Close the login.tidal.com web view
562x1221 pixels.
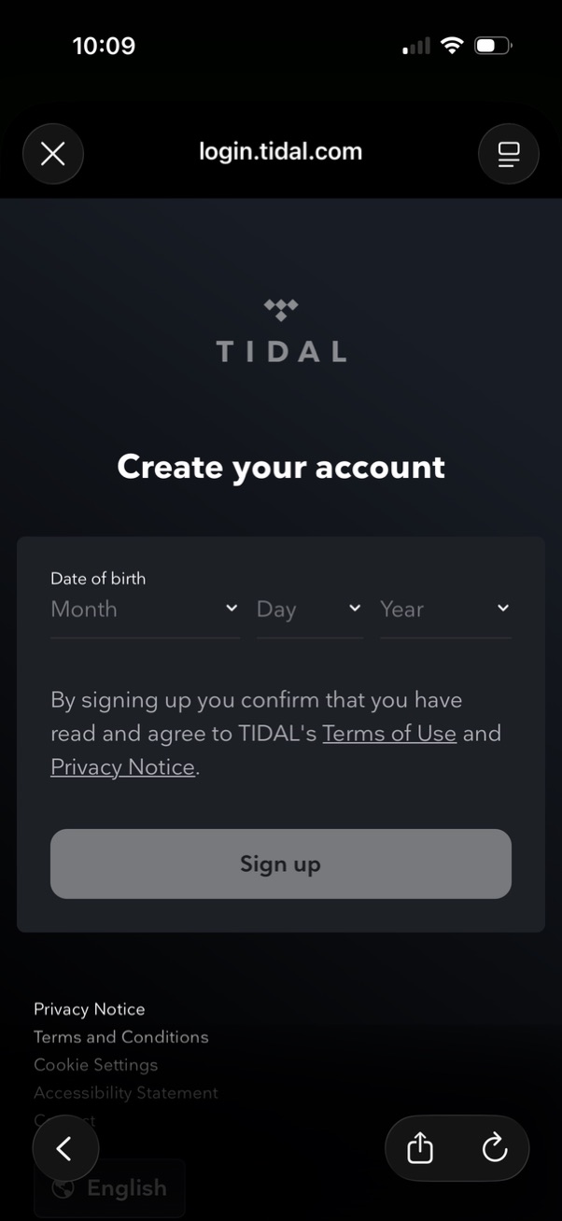pos(52,153)
